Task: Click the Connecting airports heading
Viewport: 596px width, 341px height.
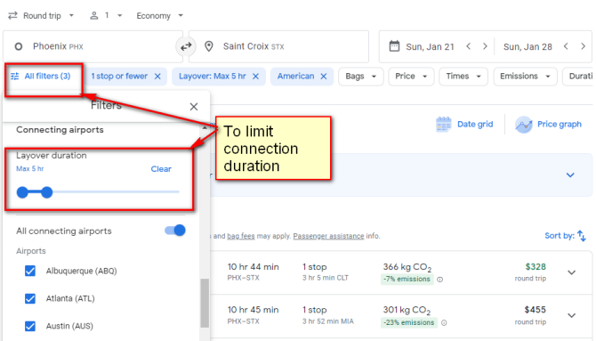Action: click(x=60, y=130)
